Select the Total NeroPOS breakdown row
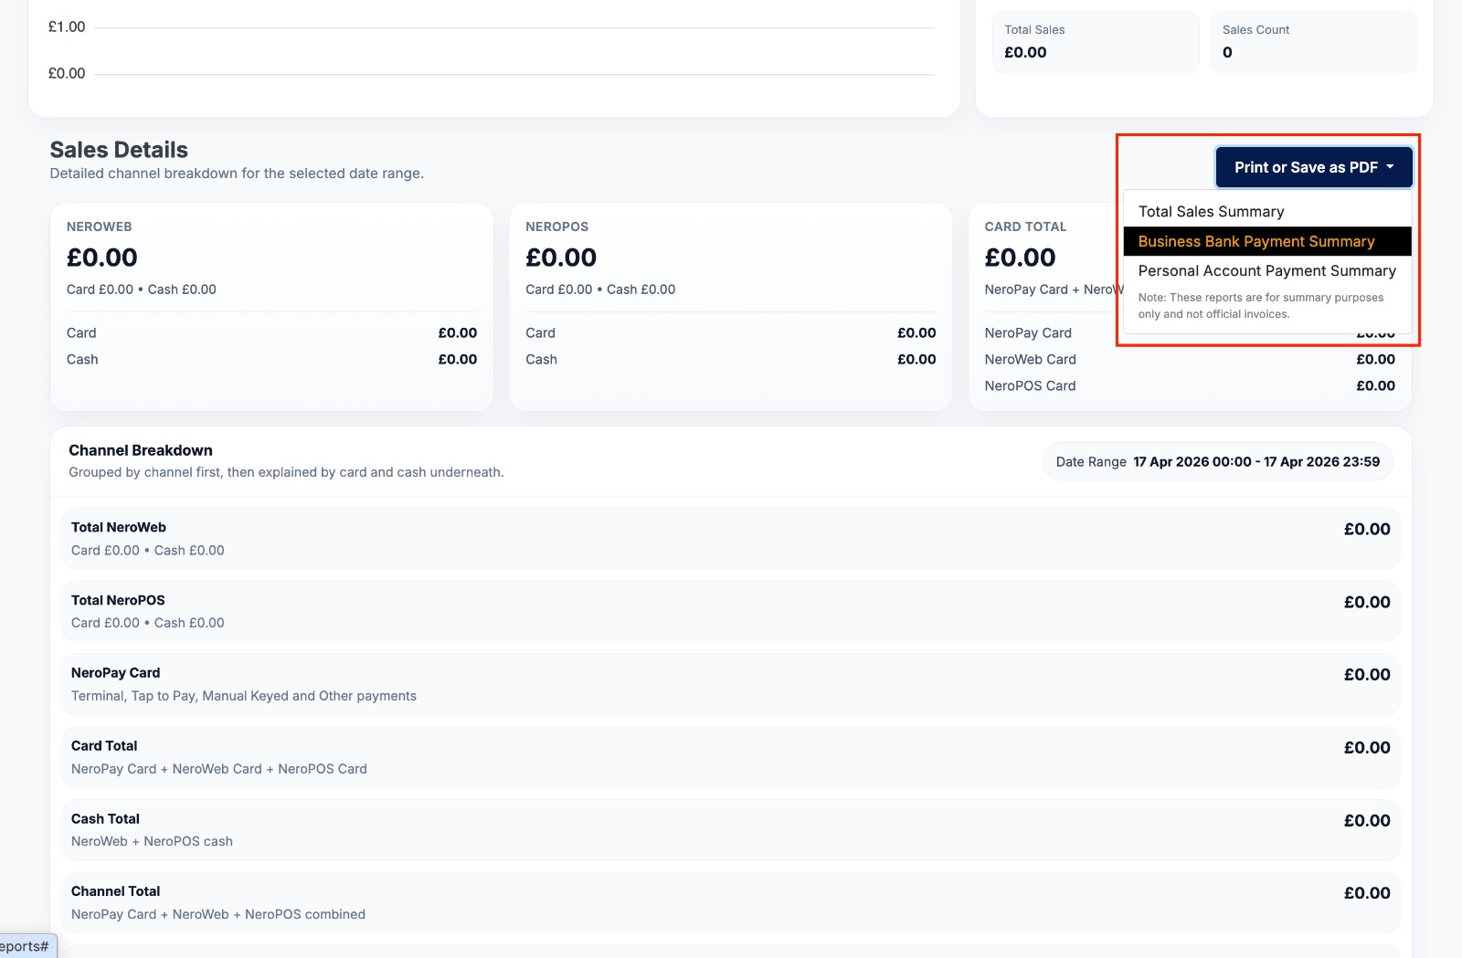The width and height of the screenshot is (1462, 958). [x=730, y=612]
